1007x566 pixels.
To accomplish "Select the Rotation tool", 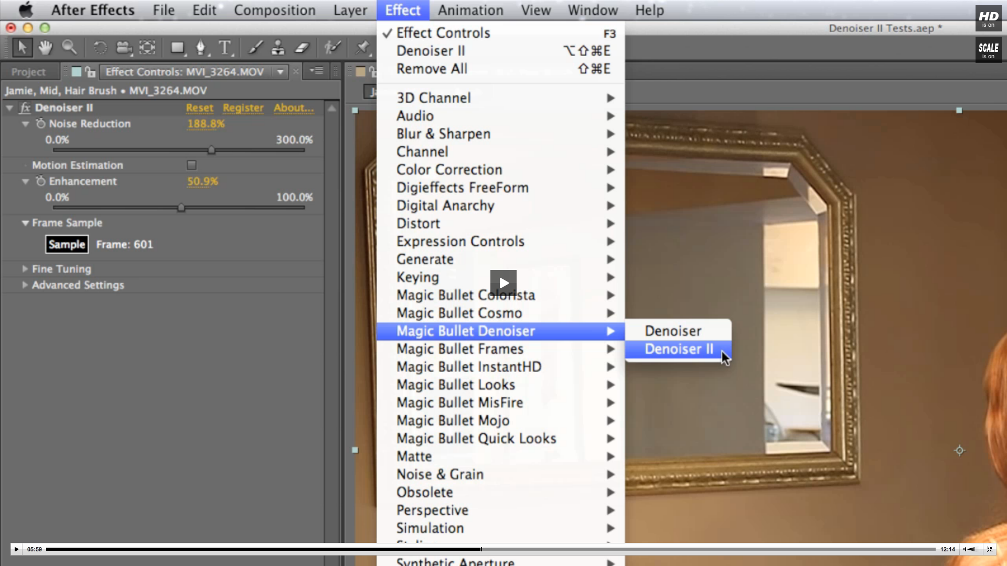I will pyautogui.click(x=100, y=48).
